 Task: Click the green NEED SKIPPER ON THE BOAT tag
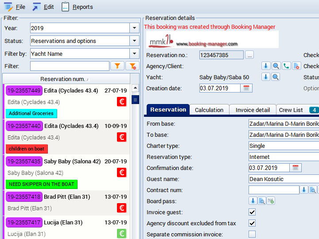(42, 184)
